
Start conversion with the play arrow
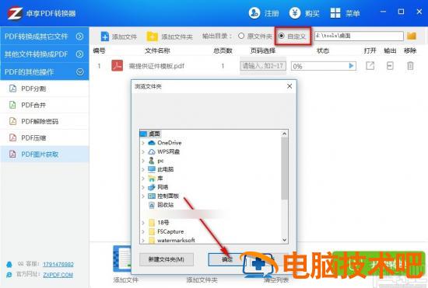[351, 66]
